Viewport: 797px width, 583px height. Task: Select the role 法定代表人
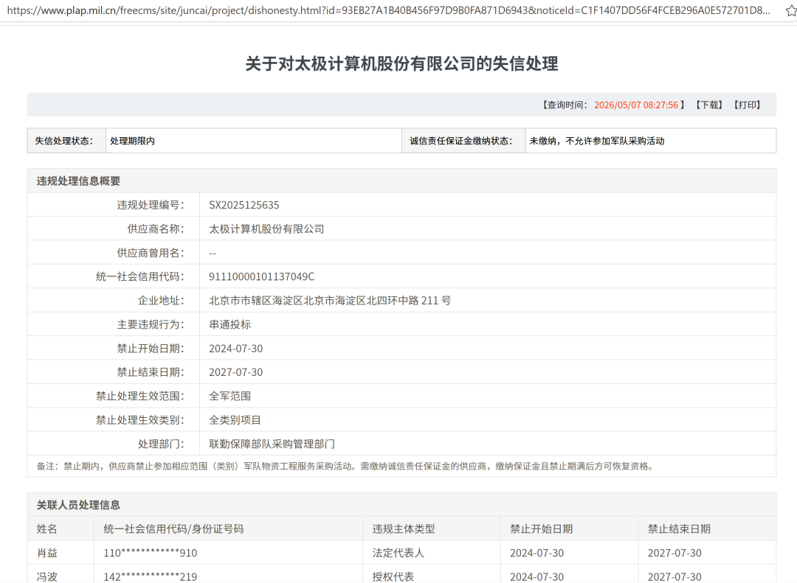398,553
